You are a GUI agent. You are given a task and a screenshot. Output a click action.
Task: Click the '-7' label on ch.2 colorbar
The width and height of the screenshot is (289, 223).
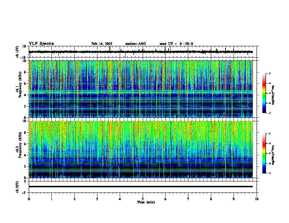pyautogui.click(x=269, y=173)
